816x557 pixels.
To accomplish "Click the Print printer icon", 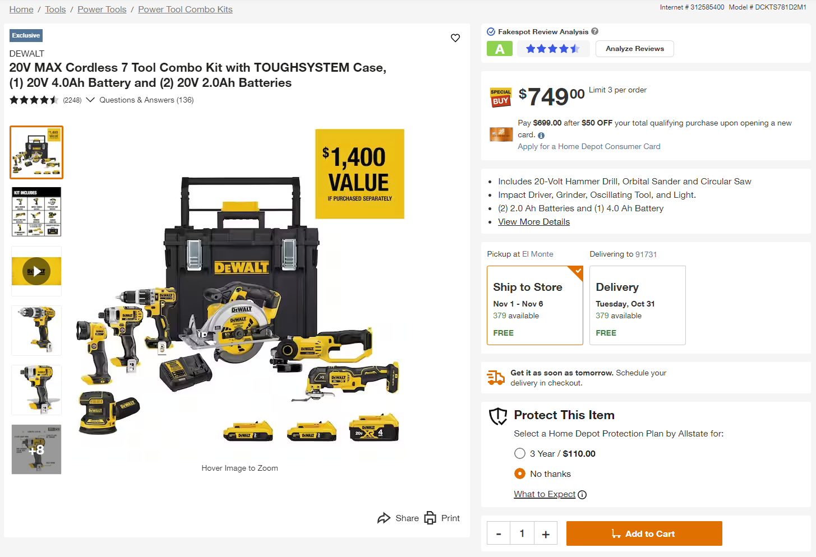I will (430, 518).
